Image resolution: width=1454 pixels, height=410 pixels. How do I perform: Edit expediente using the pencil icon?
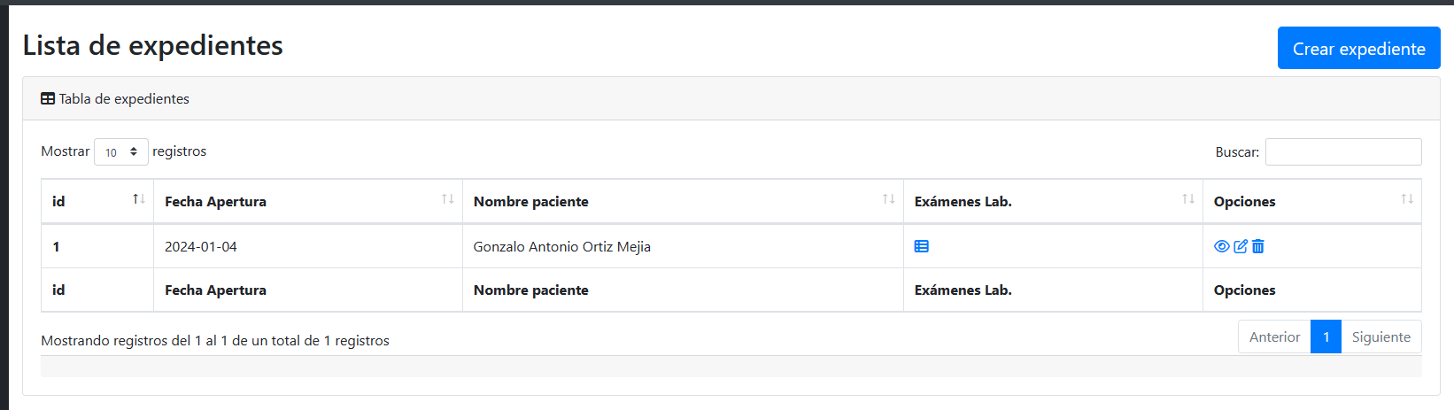click(1241, 246)
